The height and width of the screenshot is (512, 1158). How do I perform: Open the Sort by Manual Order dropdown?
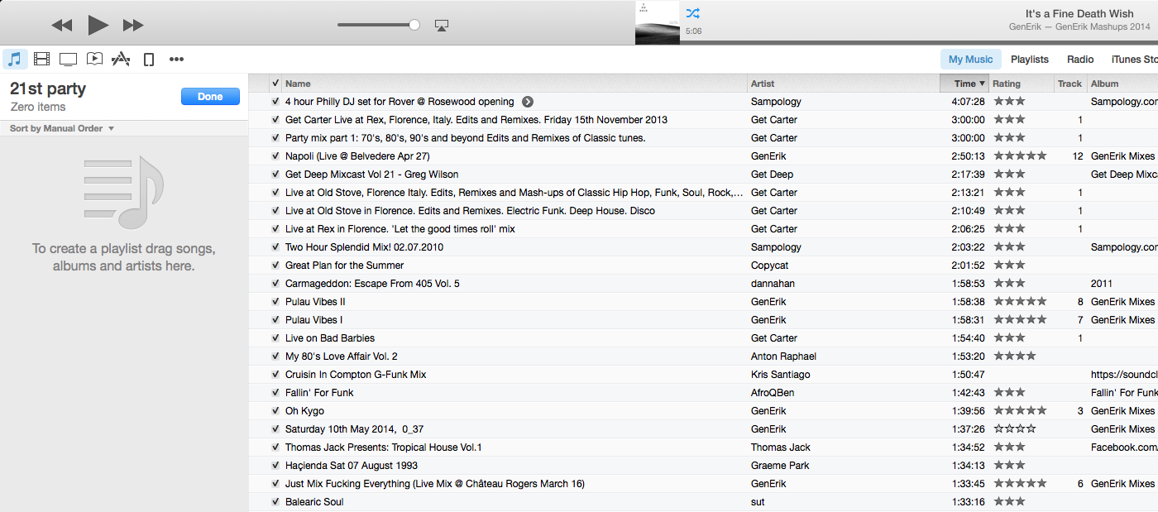point(62,128)
